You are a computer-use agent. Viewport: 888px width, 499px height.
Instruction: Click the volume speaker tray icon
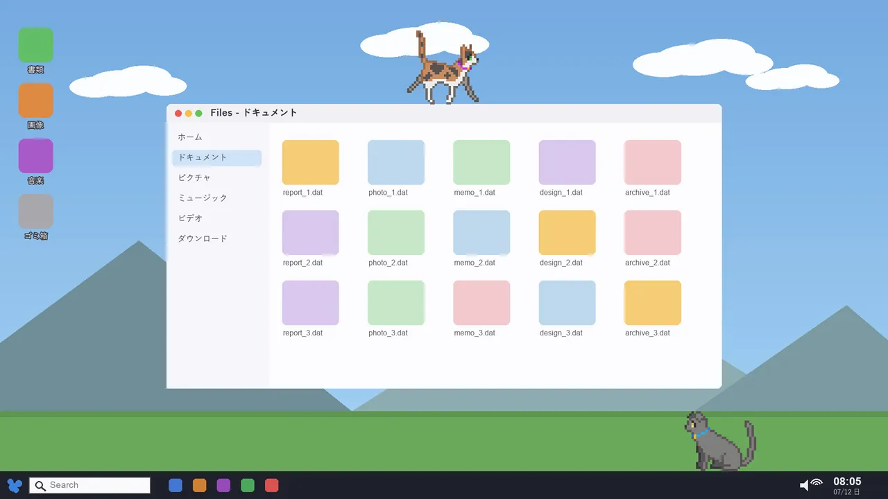coord(804,485)
